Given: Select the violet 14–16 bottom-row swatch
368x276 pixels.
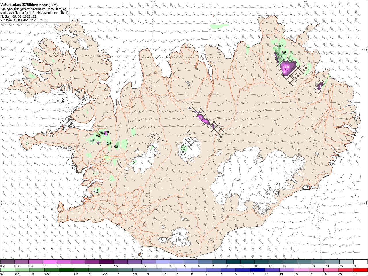Looking at the screenshot, I should coord(287,270).
